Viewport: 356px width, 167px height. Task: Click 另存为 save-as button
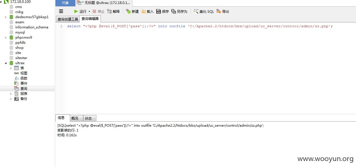pyautogui.click(x=179, y=11)
